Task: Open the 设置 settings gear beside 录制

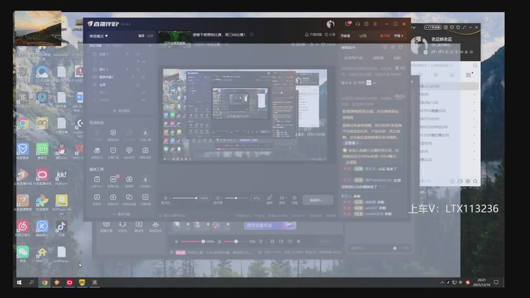Action: pyautogui.click(x=294, y=198)
